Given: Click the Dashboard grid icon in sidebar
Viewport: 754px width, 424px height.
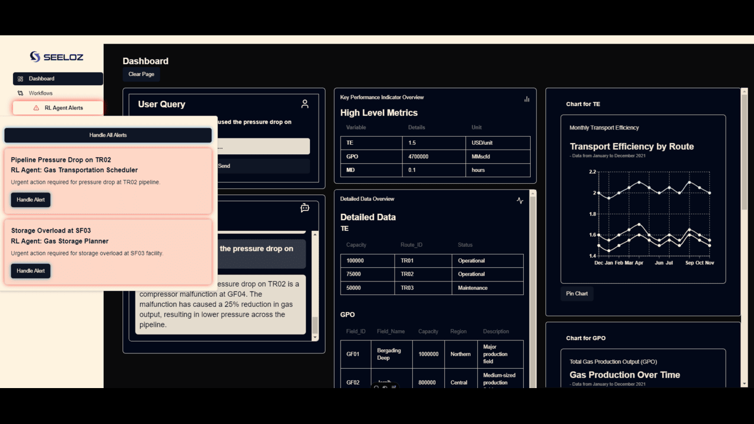Looking at the screenshot, I should click(x=21, y=78).
